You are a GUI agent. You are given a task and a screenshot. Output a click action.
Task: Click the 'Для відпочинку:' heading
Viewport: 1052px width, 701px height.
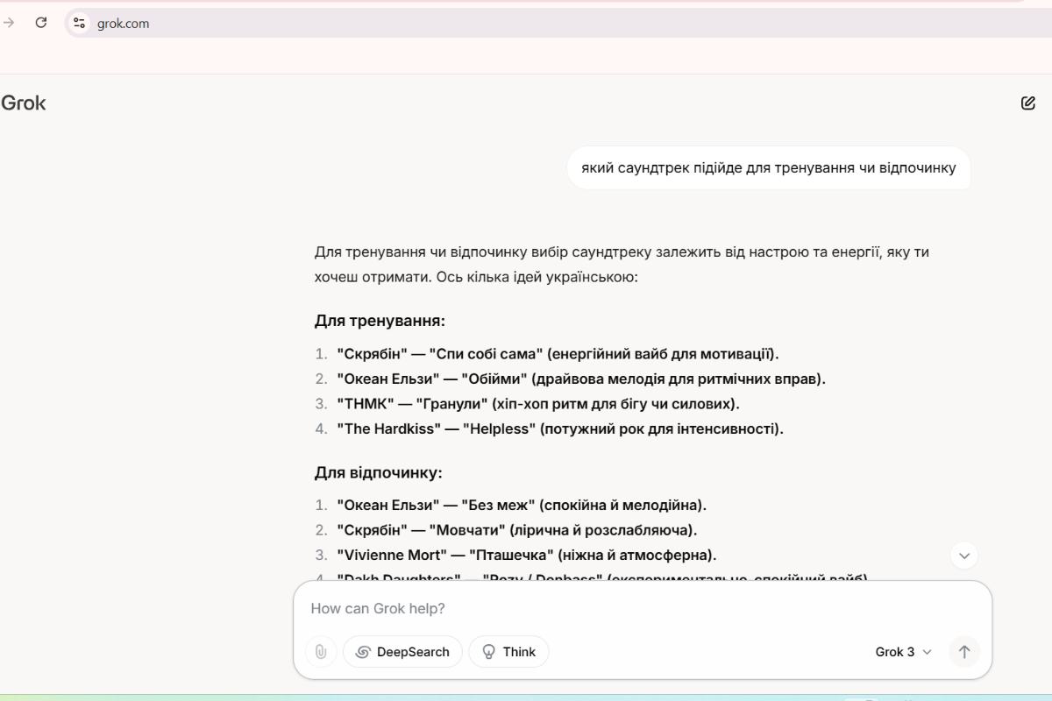point(379,472)
